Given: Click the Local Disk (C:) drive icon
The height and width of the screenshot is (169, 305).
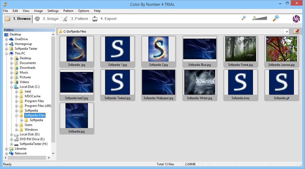Looking at the screenshot, I should click(17, 87).
